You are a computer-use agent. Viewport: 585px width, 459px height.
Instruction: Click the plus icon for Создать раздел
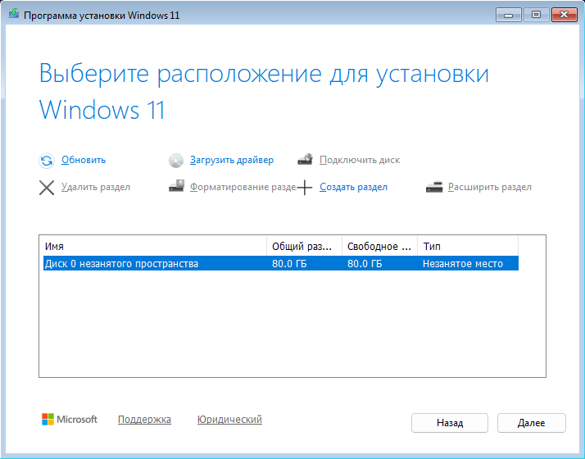[x=305, y=188]
